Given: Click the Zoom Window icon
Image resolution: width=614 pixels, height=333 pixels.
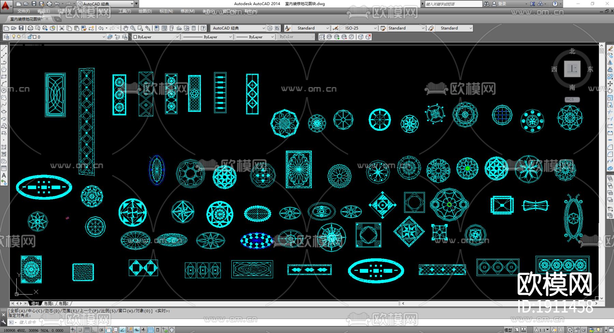Looking at the screenshot, I should 140,28.
